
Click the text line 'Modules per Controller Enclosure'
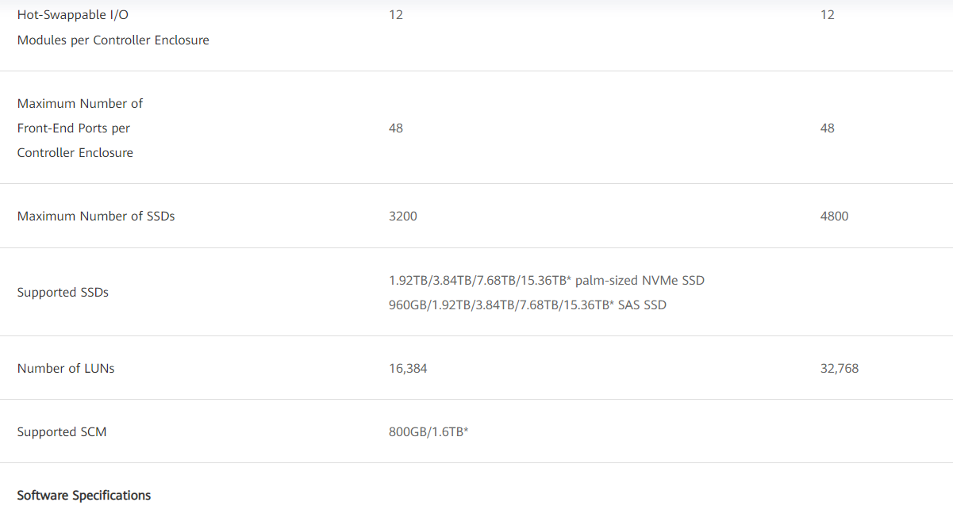click(x=113, y=40)
